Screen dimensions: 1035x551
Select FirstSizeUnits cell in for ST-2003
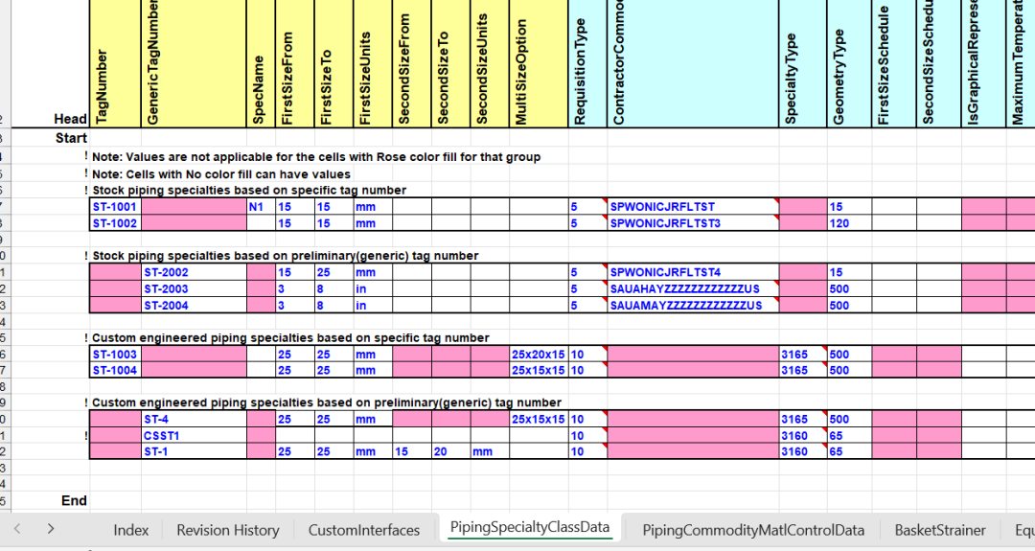tap(372, 288)
